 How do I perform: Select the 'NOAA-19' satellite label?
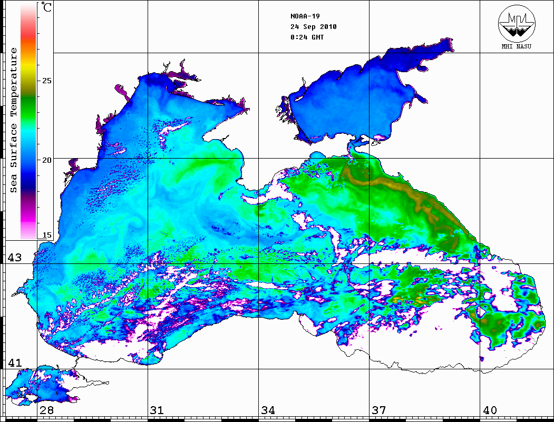(305, 16)
